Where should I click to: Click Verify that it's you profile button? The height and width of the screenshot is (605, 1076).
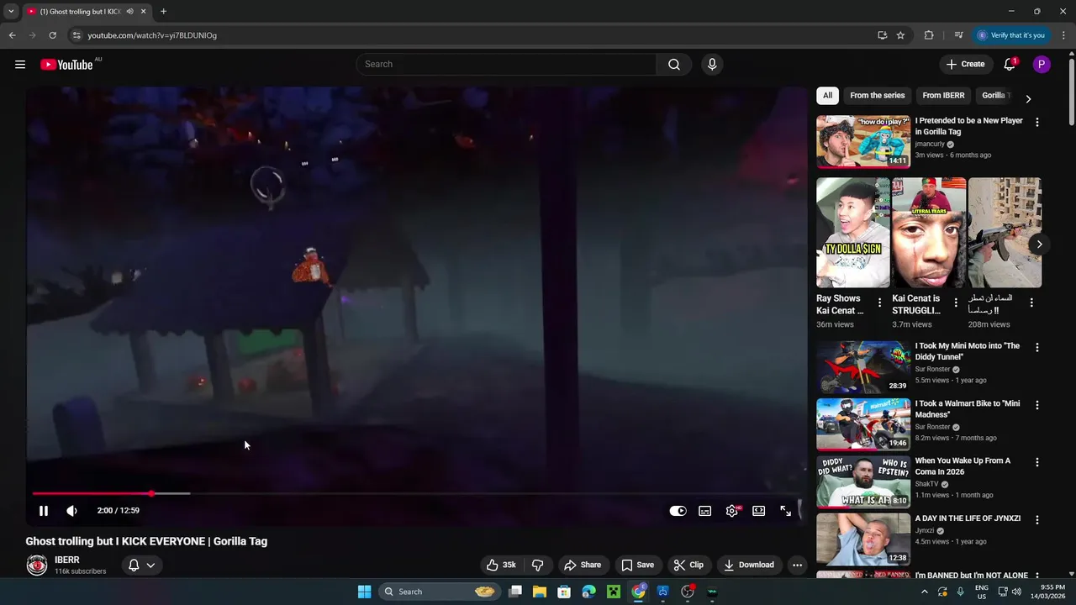pos(1011,35)
